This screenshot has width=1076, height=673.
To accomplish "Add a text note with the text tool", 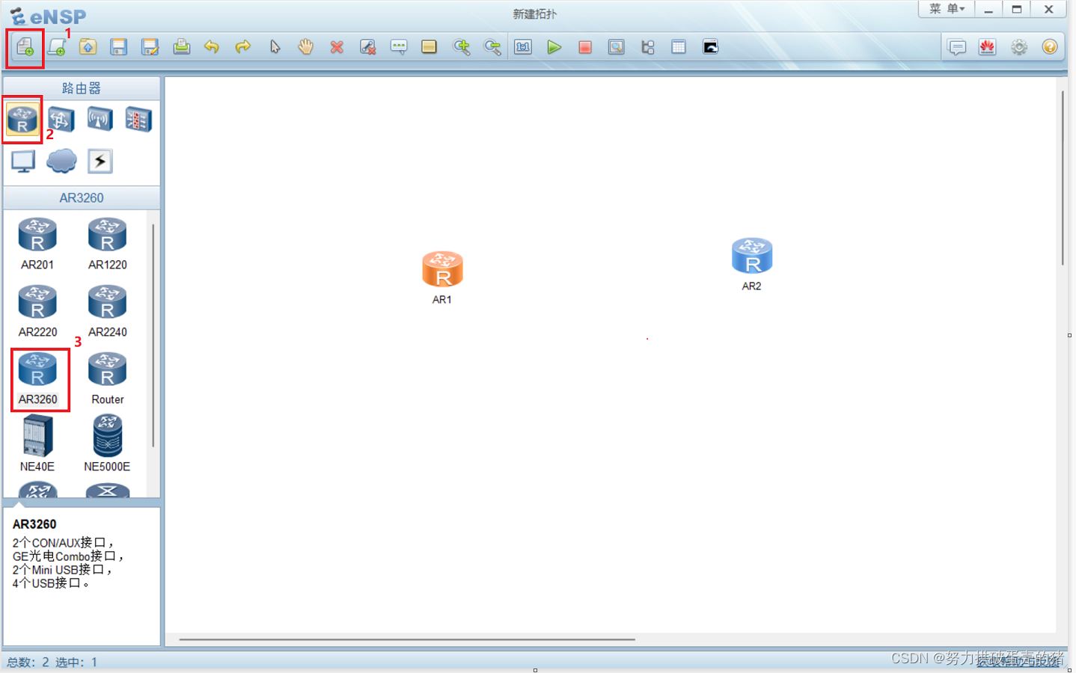I will [399, 47].
